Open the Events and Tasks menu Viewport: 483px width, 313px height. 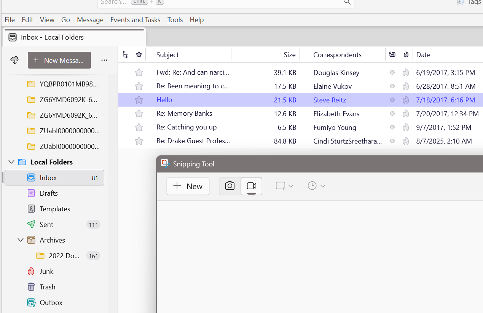point(135,20)
